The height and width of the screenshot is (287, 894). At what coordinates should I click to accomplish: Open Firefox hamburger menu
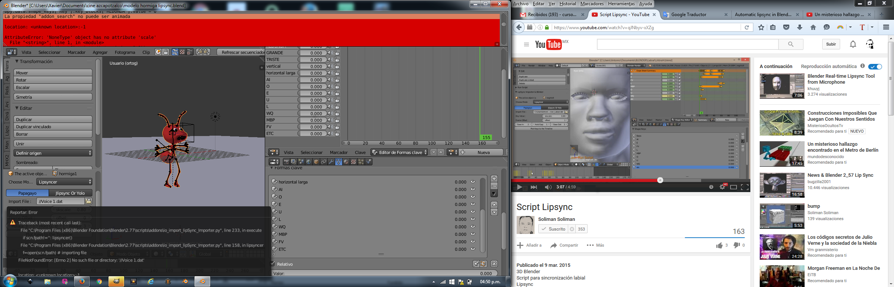886,27
